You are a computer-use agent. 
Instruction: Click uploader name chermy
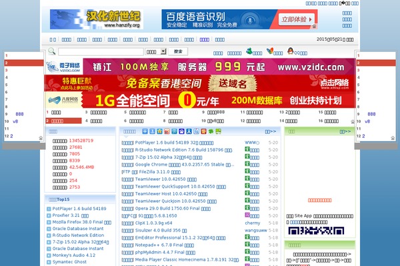click(x=253, y=223)
